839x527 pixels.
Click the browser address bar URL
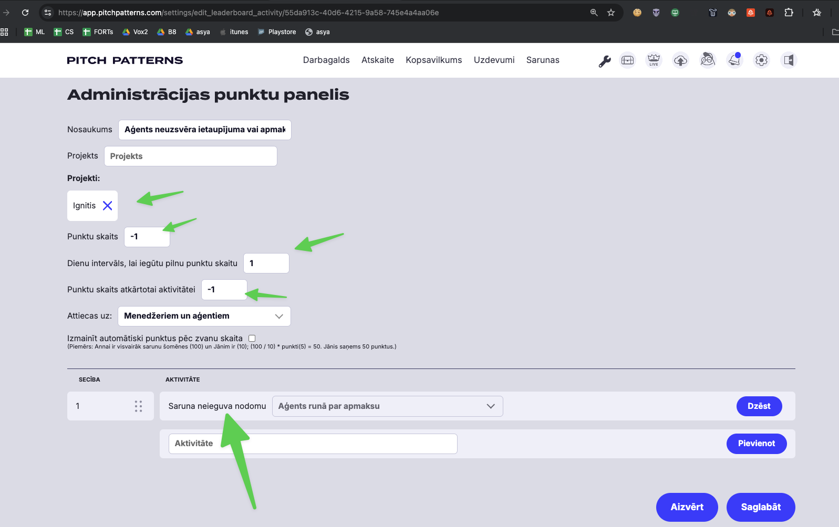[248, 13]
